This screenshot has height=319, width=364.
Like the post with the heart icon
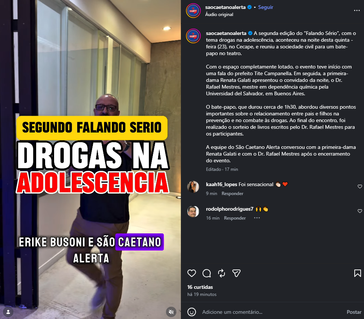tap(192, 273)
